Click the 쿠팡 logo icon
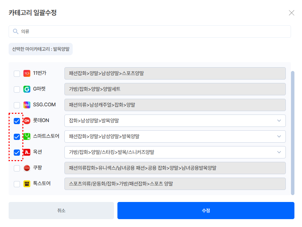Image resolution: width=302 pixels, height=227 pixels. point(27,168)
